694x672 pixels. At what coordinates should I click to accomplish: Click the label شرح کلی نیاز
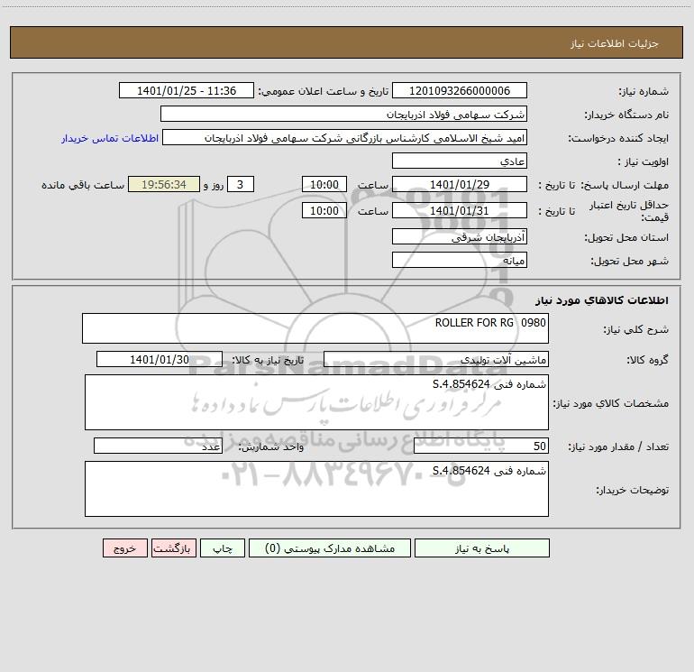click(x=636, y=329)
